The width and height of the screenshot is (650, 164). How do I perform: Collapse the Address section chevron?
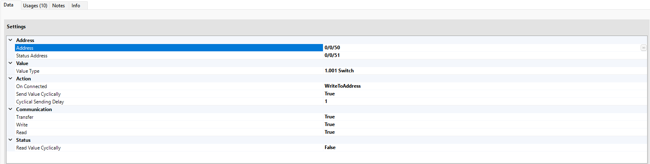click(11, 40)
